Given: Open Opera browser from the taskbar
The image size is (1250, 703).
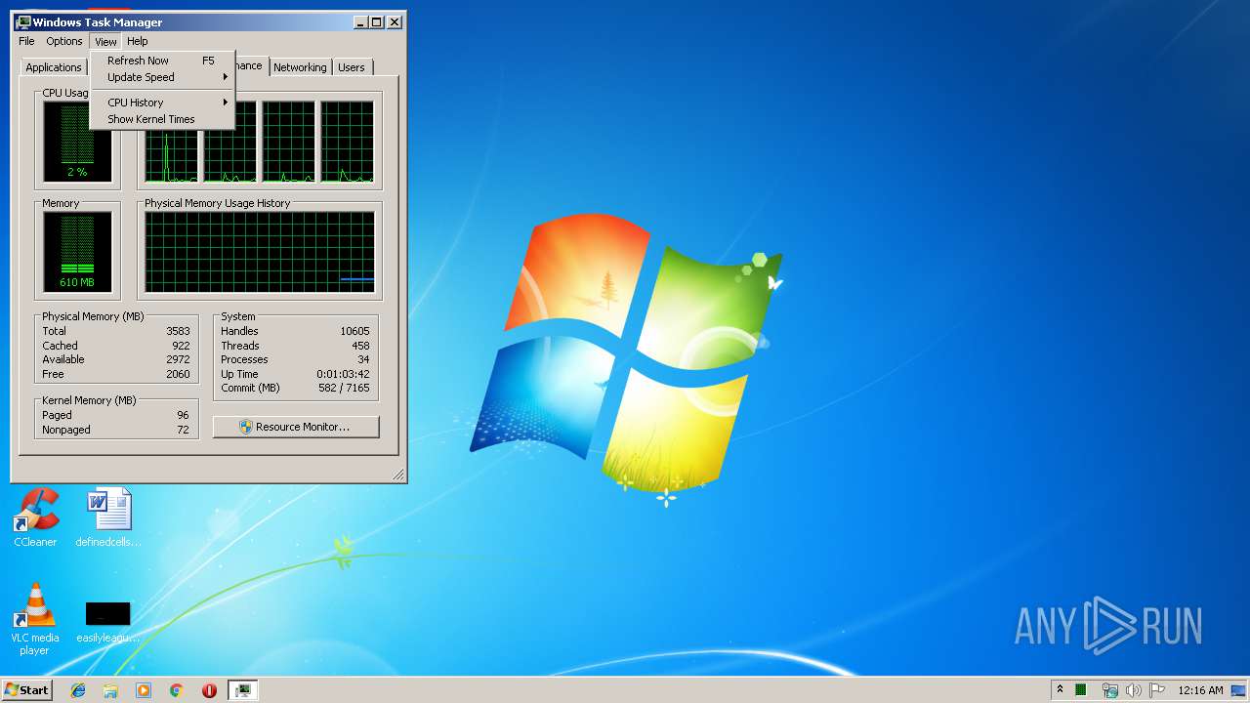Looking at the screenshot, I should click(209, 690).
